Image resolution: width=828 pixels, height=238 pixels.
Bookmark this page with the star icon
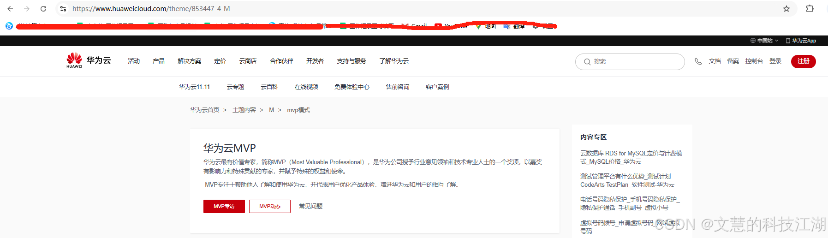pos(786,9)
